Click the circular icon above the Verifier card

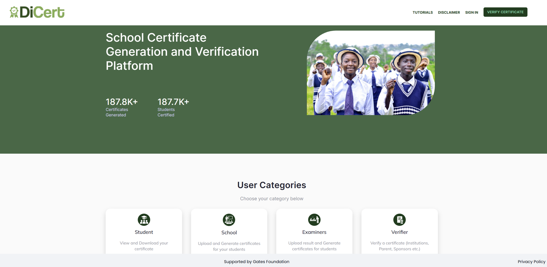click(399, 220)
